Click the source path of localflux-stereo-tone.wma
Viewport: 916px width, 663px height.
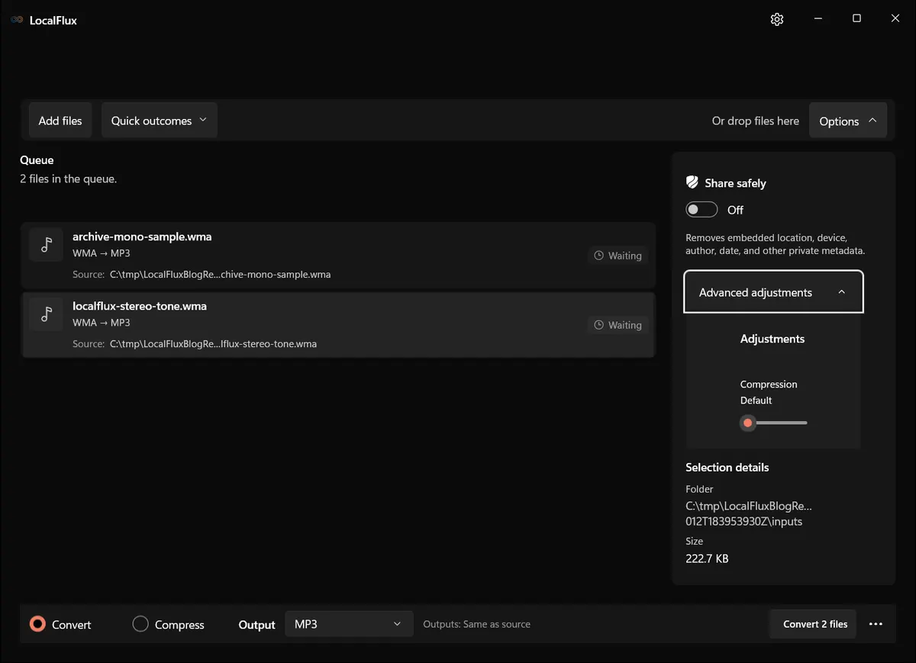213,344
